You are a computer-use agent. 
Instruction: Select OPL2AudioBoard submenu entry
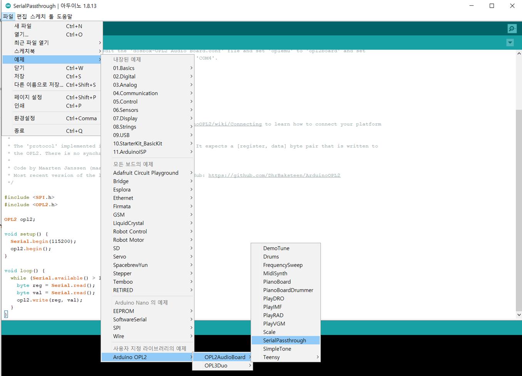[x=223, y=357]
